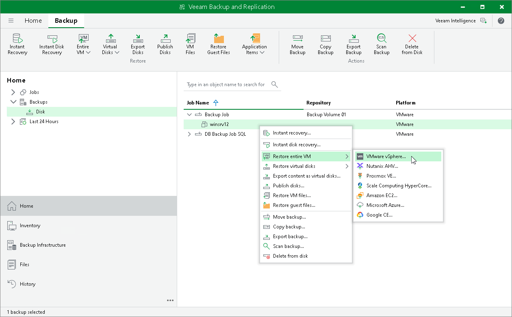Click the Scan Backup ribbon icon
Viewport: 512px width, 317px height.
tap(381, 39)
